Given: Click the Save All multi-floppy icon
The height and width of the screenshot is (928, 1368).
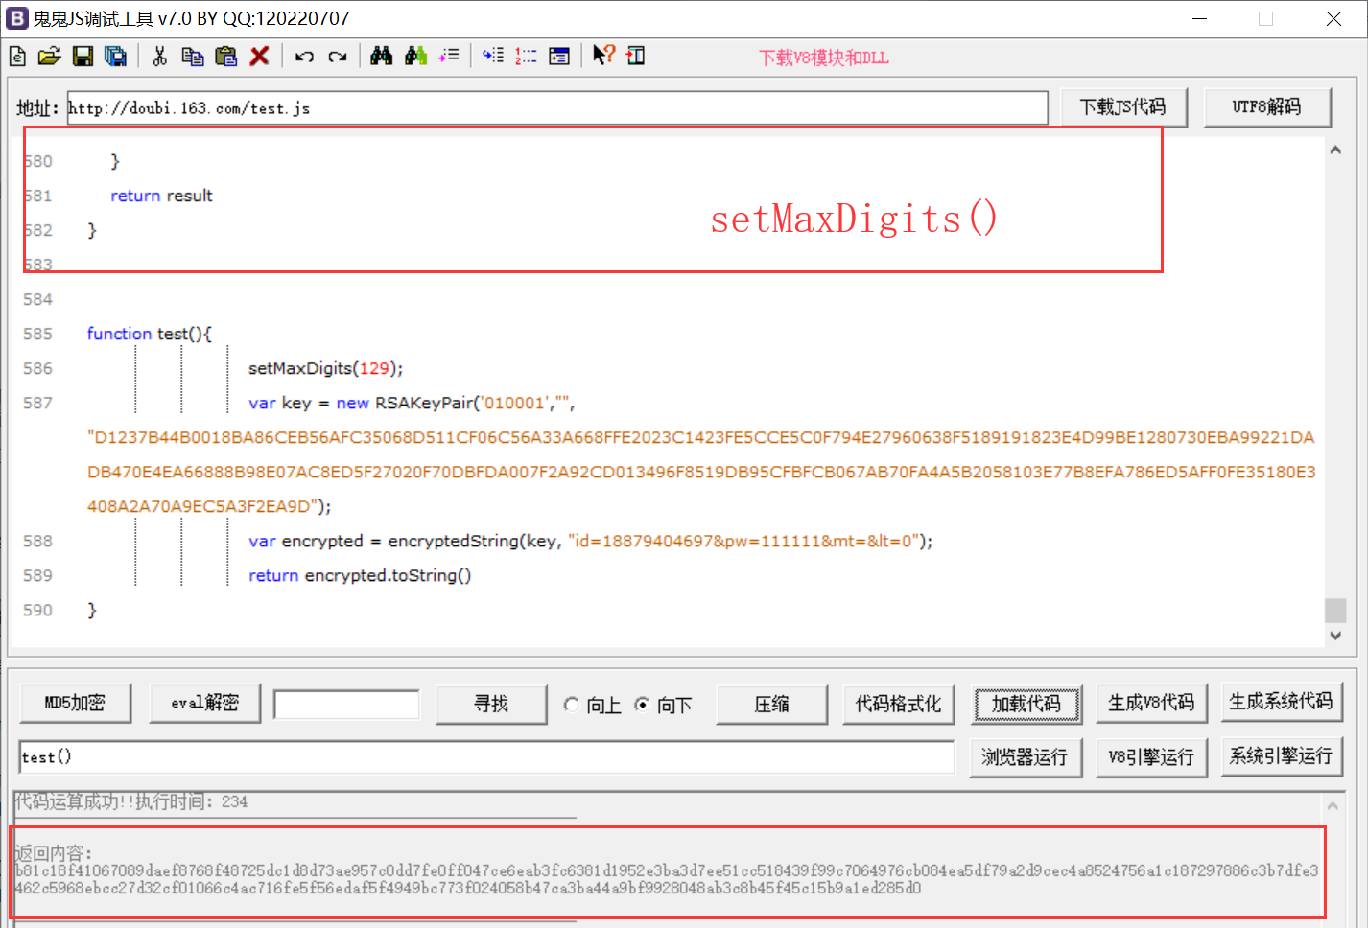Looking at the screenshot, I should click(x=115, y=57).
